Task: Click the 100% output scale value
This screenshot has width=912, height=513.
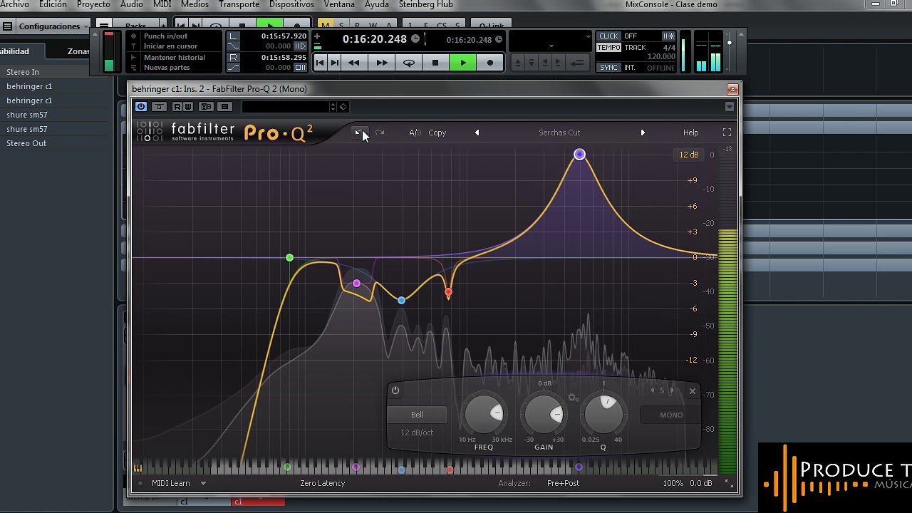Action: pyautogui.click(x=673, y=483)
